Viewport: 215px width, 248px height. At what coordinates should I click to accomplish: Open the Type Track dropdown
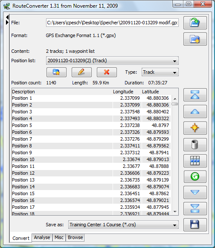point(160,72)
